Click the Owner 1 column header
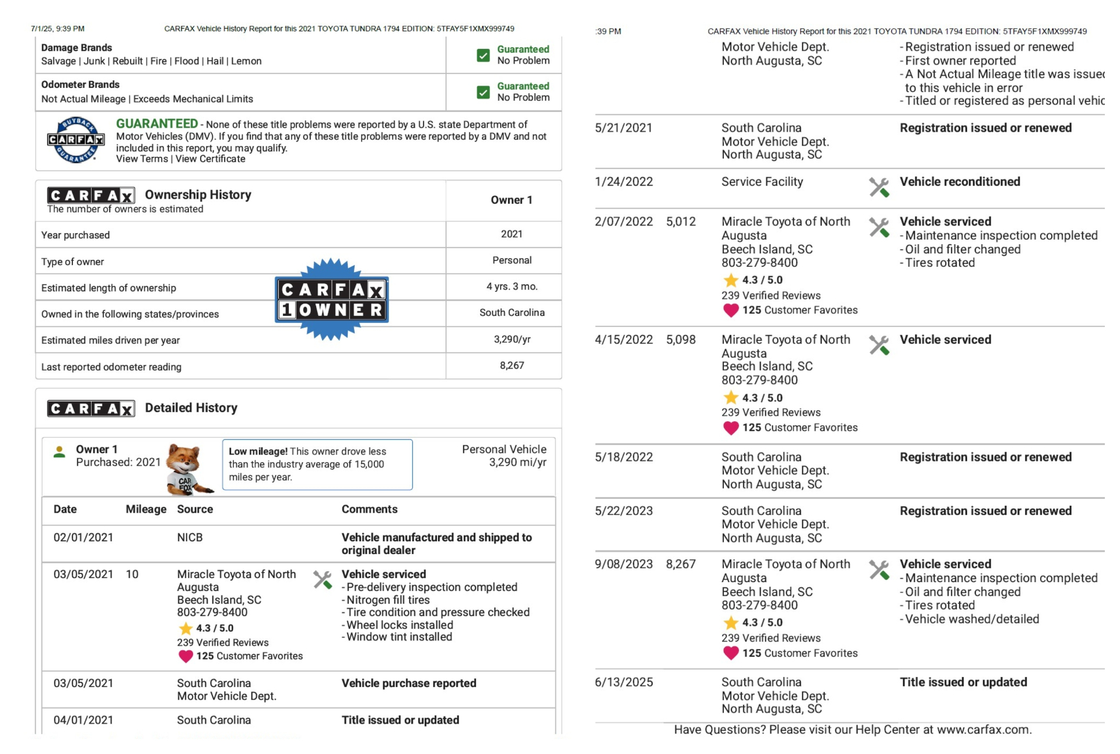1120x754 pixels. click(511, 200)
